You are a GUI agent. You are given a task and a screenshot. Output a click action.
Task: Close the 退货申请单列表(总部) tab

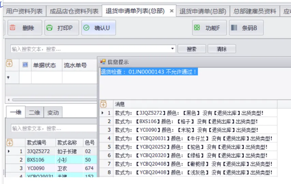coord(172,11)
